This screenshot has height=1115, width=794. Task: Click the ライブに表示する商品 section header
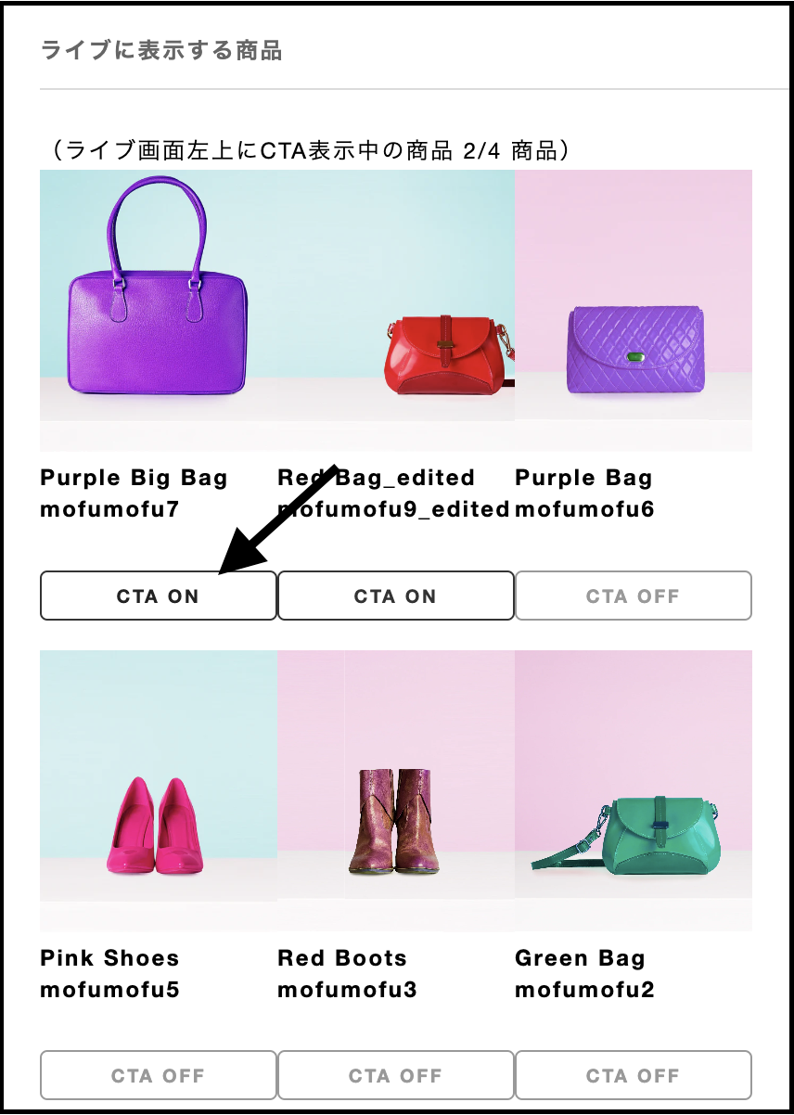pos(161,50)
